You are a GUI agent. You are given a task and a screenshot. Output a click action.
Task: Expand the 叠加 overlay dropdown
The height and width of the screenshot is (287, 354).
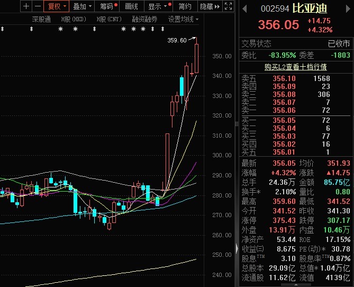pyautogui.click(x=83, y=6)
